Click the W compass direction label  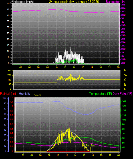pyautogui.click(x=126, y=75)
